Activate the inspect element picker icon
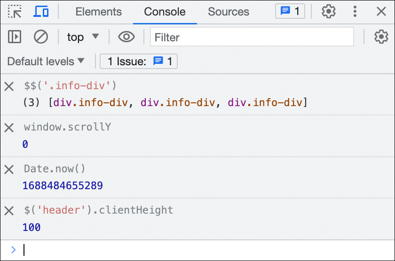This screenshot has width=395, height=261. (x=15, y=12)
